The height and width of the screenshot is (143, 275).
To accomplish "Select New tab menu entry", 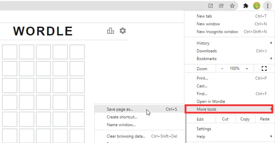I will 230,16.
